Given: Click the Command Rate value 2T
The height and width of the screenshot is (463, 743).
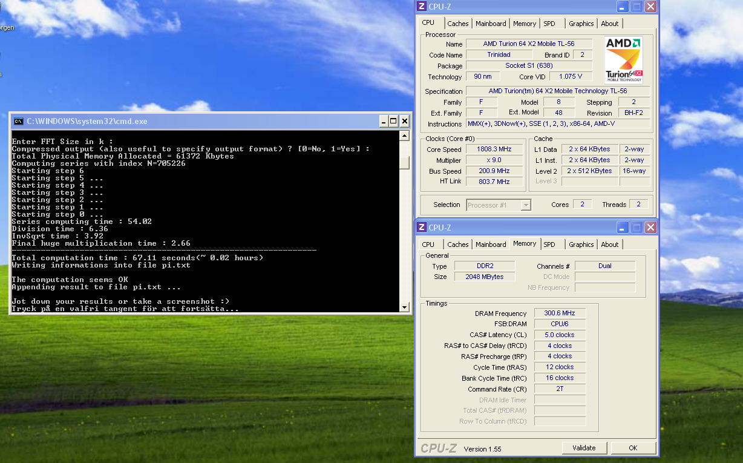Looking at the screenshot, I should 560,389.
